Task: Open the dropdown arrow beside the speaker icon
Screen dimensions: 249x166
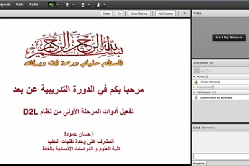Action: pos(57,5)
